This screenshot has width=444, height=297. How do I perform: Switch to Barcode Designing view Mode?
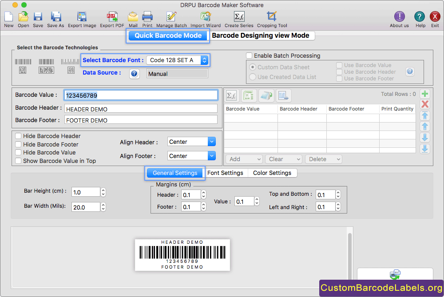(x=261, y=36)
